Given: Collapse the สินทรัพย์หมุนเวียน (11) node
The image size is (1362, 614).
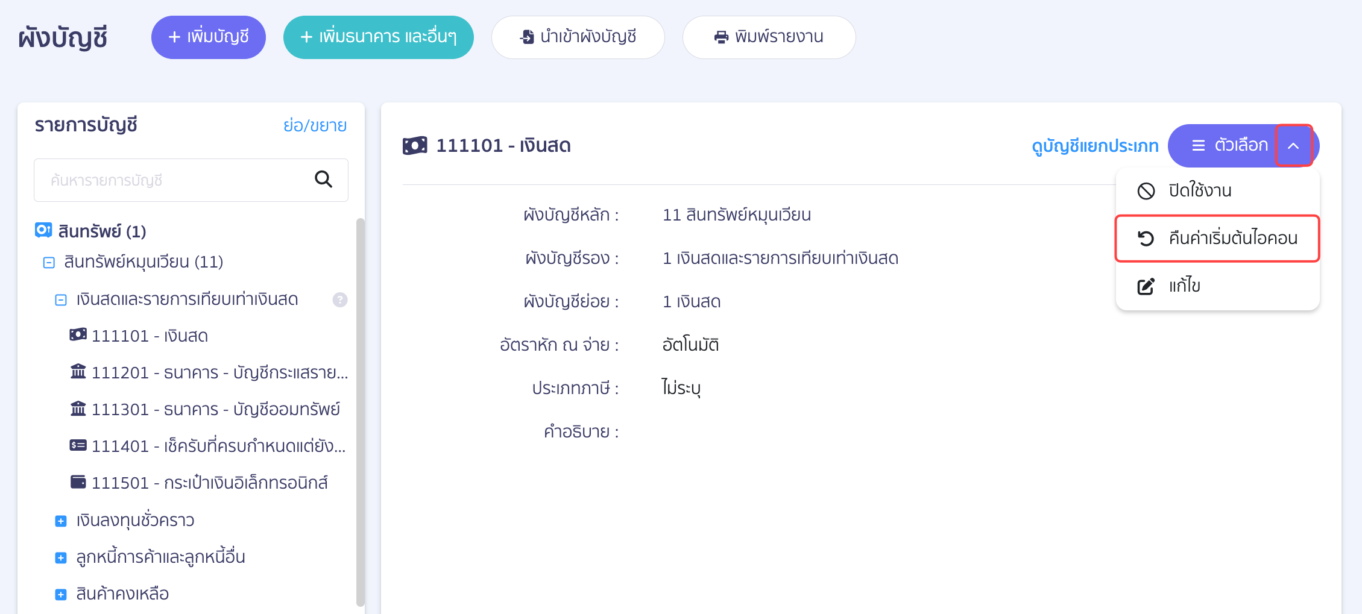Looking at the screenshot, I should pyautogui.click(x=49, y=263).
